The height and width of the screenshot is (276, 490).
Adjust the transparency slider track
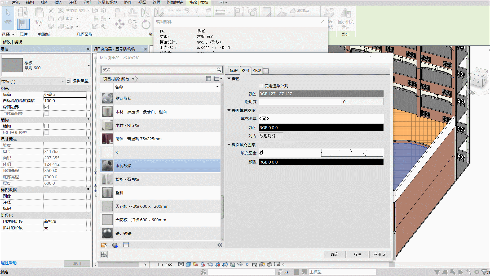pyautogui.click(x=300, y=102)
